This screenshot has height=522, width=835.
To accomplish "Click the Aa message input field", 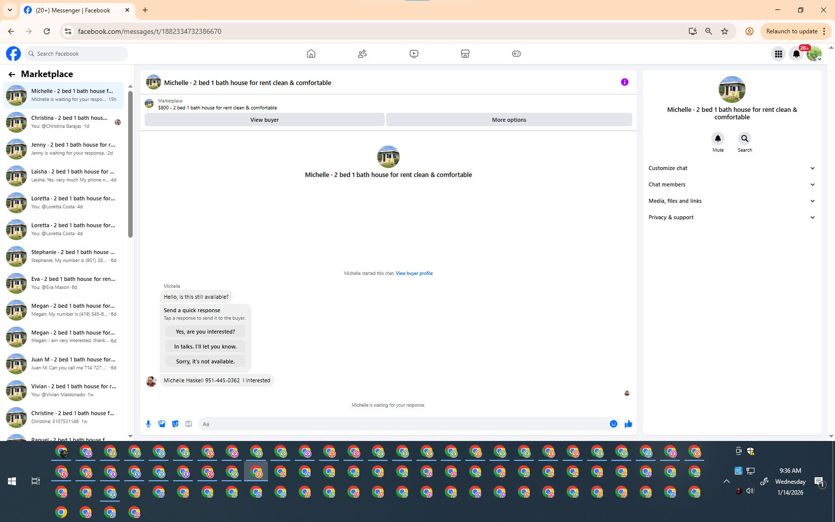I will click(403, 424).
